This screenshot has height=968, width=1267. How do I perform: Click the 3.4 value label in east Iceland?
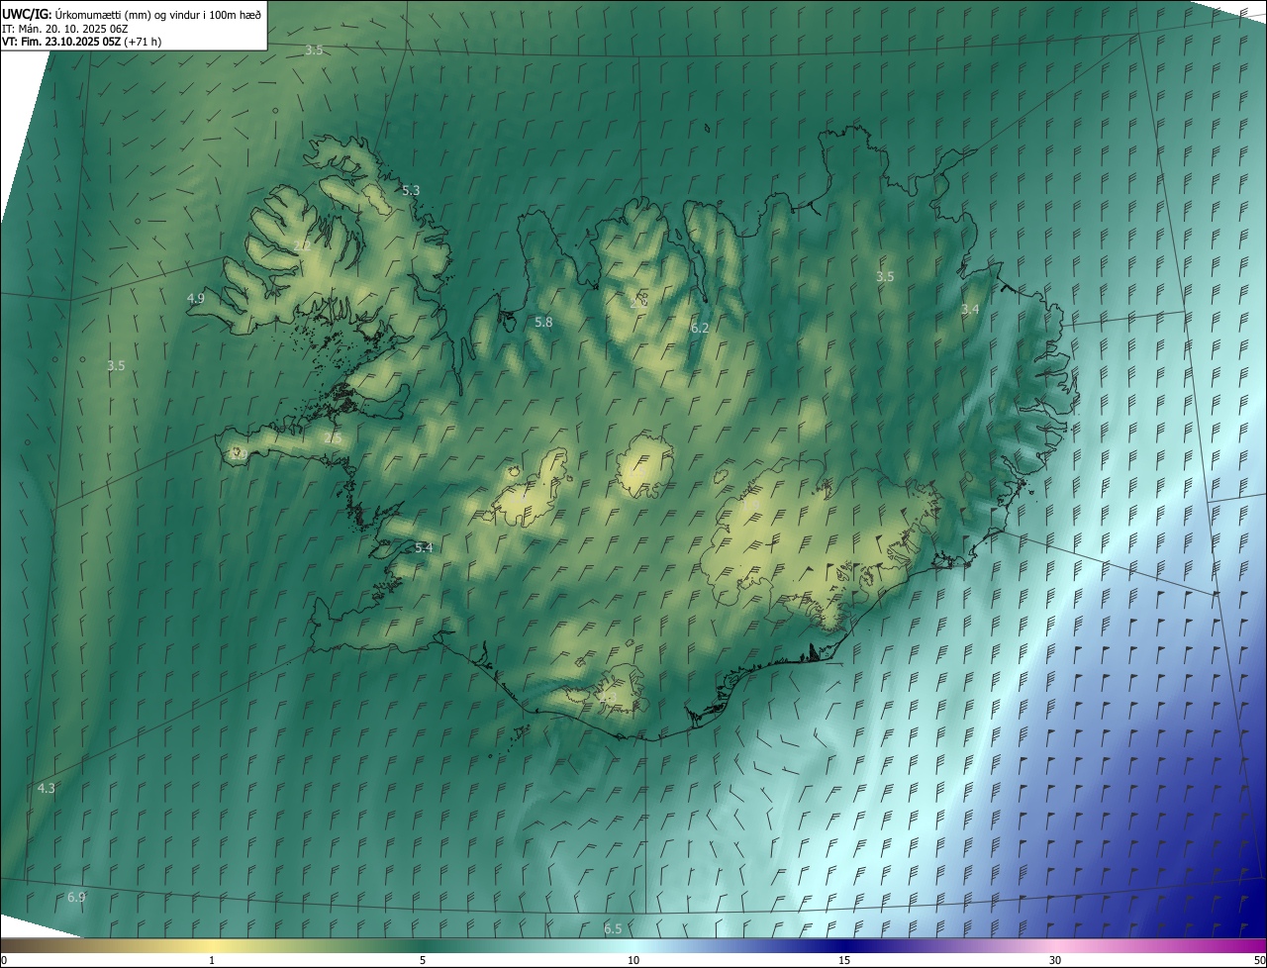pyautogui.click(x=970, y=310)
